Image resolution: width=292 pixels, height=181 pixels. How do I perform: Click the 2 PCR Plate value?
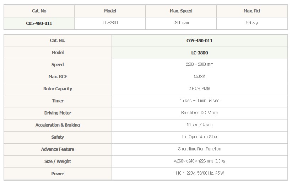[199, 89]
